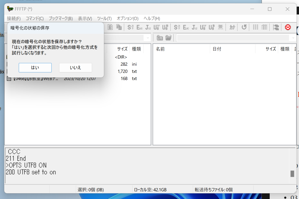
Task: Switch to list view icon
Action: (x=256, y=27)
